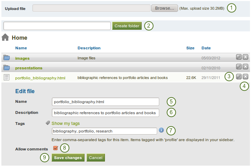The height and width of the screenshot is (167, 251).
Task: Focus the new folder name input field
Action: tap(57, 26)
